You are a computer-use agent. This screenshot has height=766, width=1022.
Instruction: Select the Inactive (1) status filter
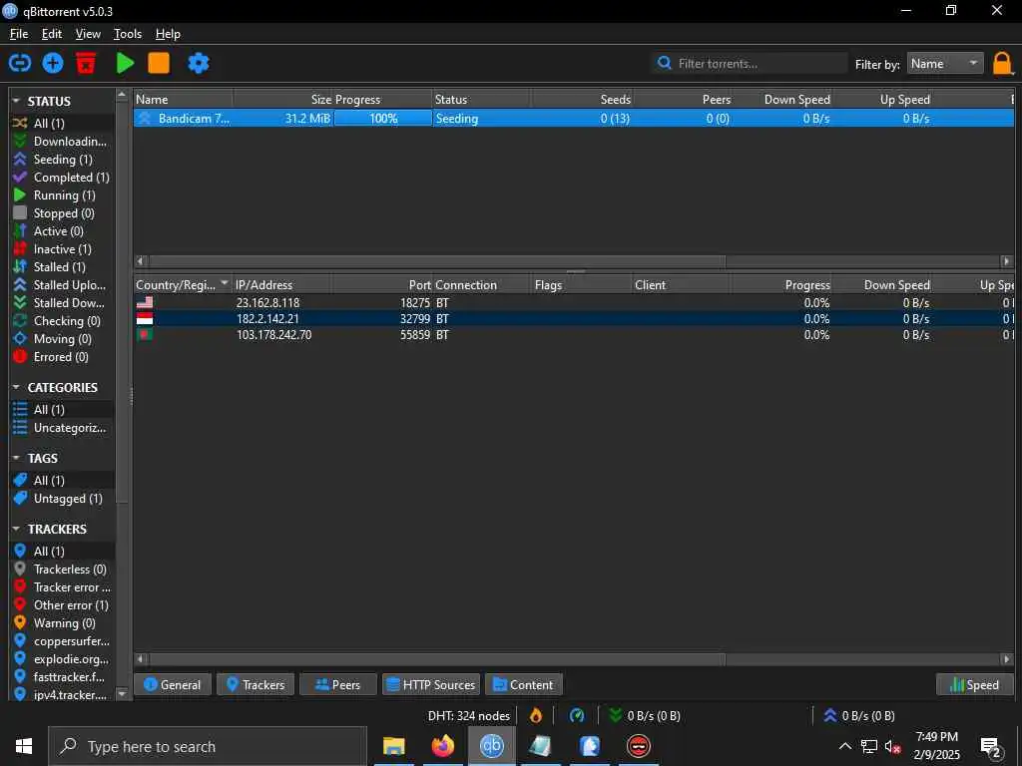63,248
